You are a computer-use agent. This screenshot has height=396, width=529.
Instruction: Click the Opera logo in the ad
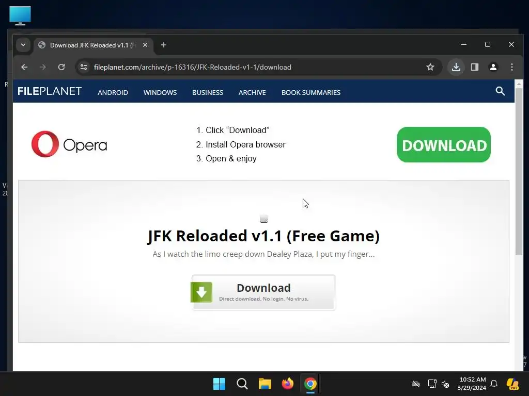point(69,144)
